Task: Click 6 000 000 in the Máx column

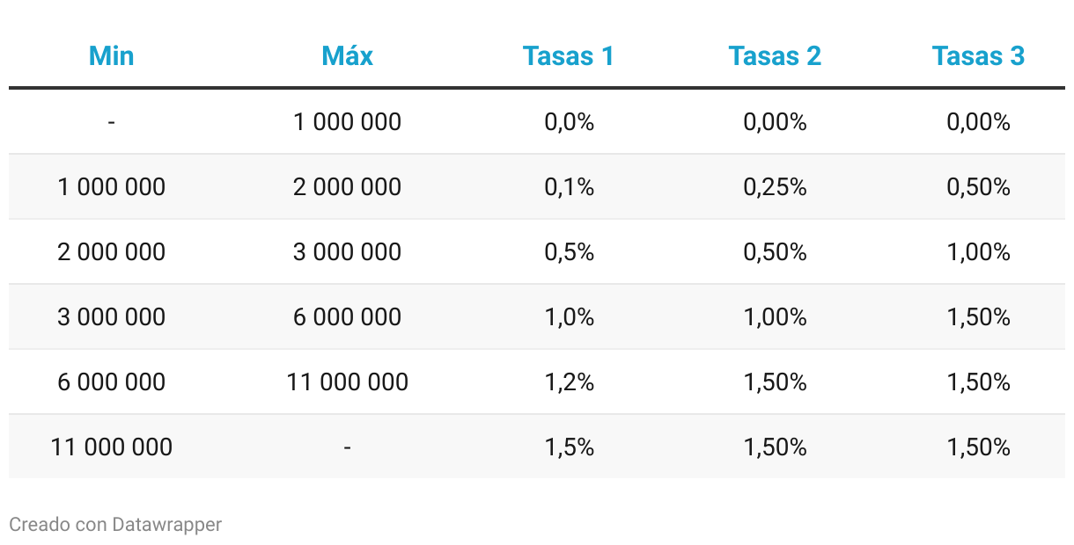Action: 347,316
